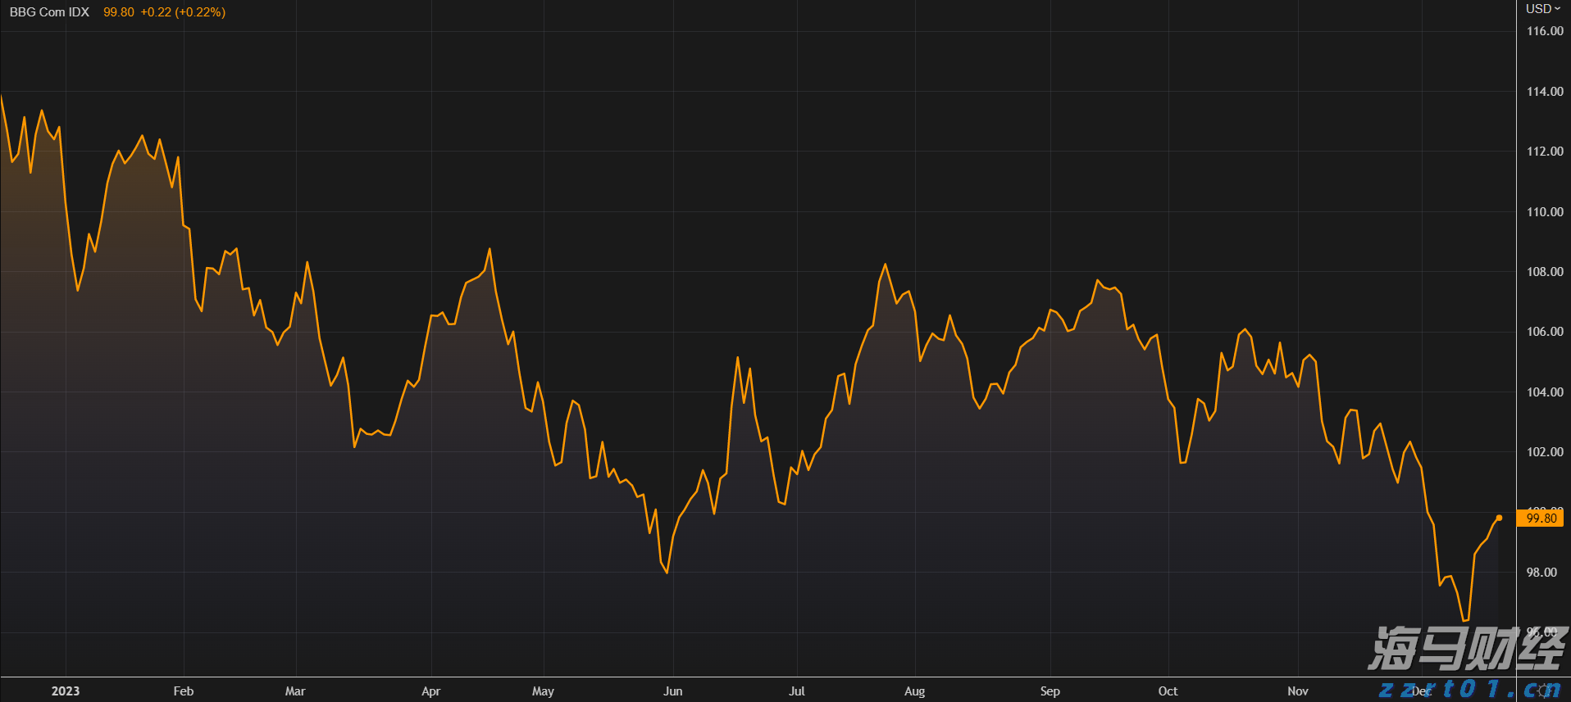This screenshot has height=702, width=1571.
Task: Click the +0.22 (+0.22%) change text
Action: (183, 12)
